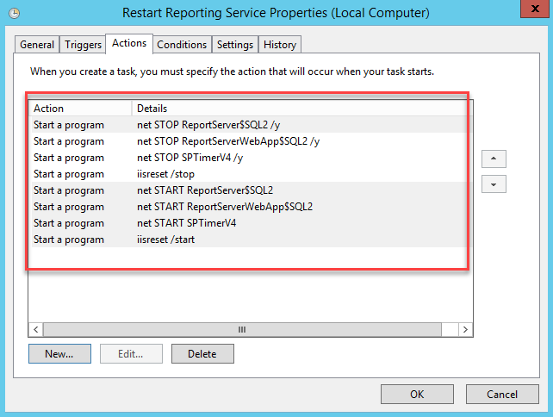
Task: Move selected action down with arrow button
Action: coord(493,184)
